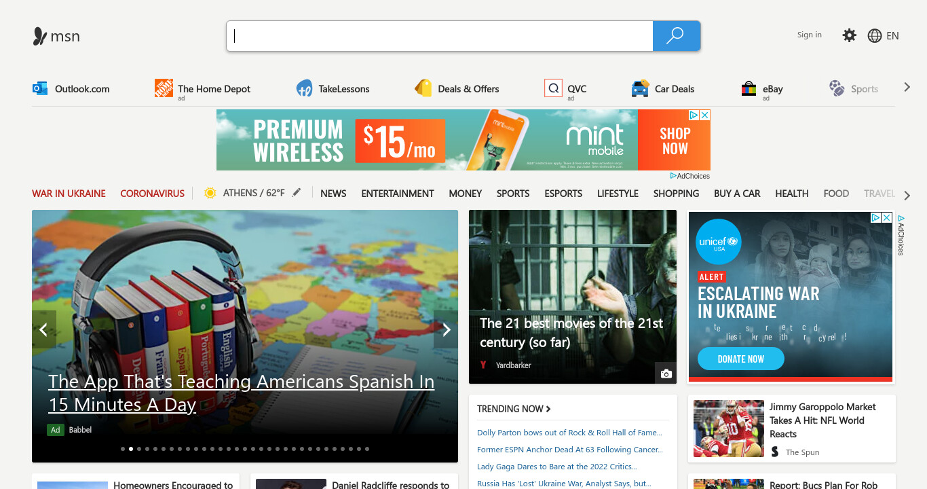Image resolution: width=927 pixels, height=489 pixels.
Task: Open Outlook.com shortcut icon
Action: pyautogui.click(x=40, y=88)
